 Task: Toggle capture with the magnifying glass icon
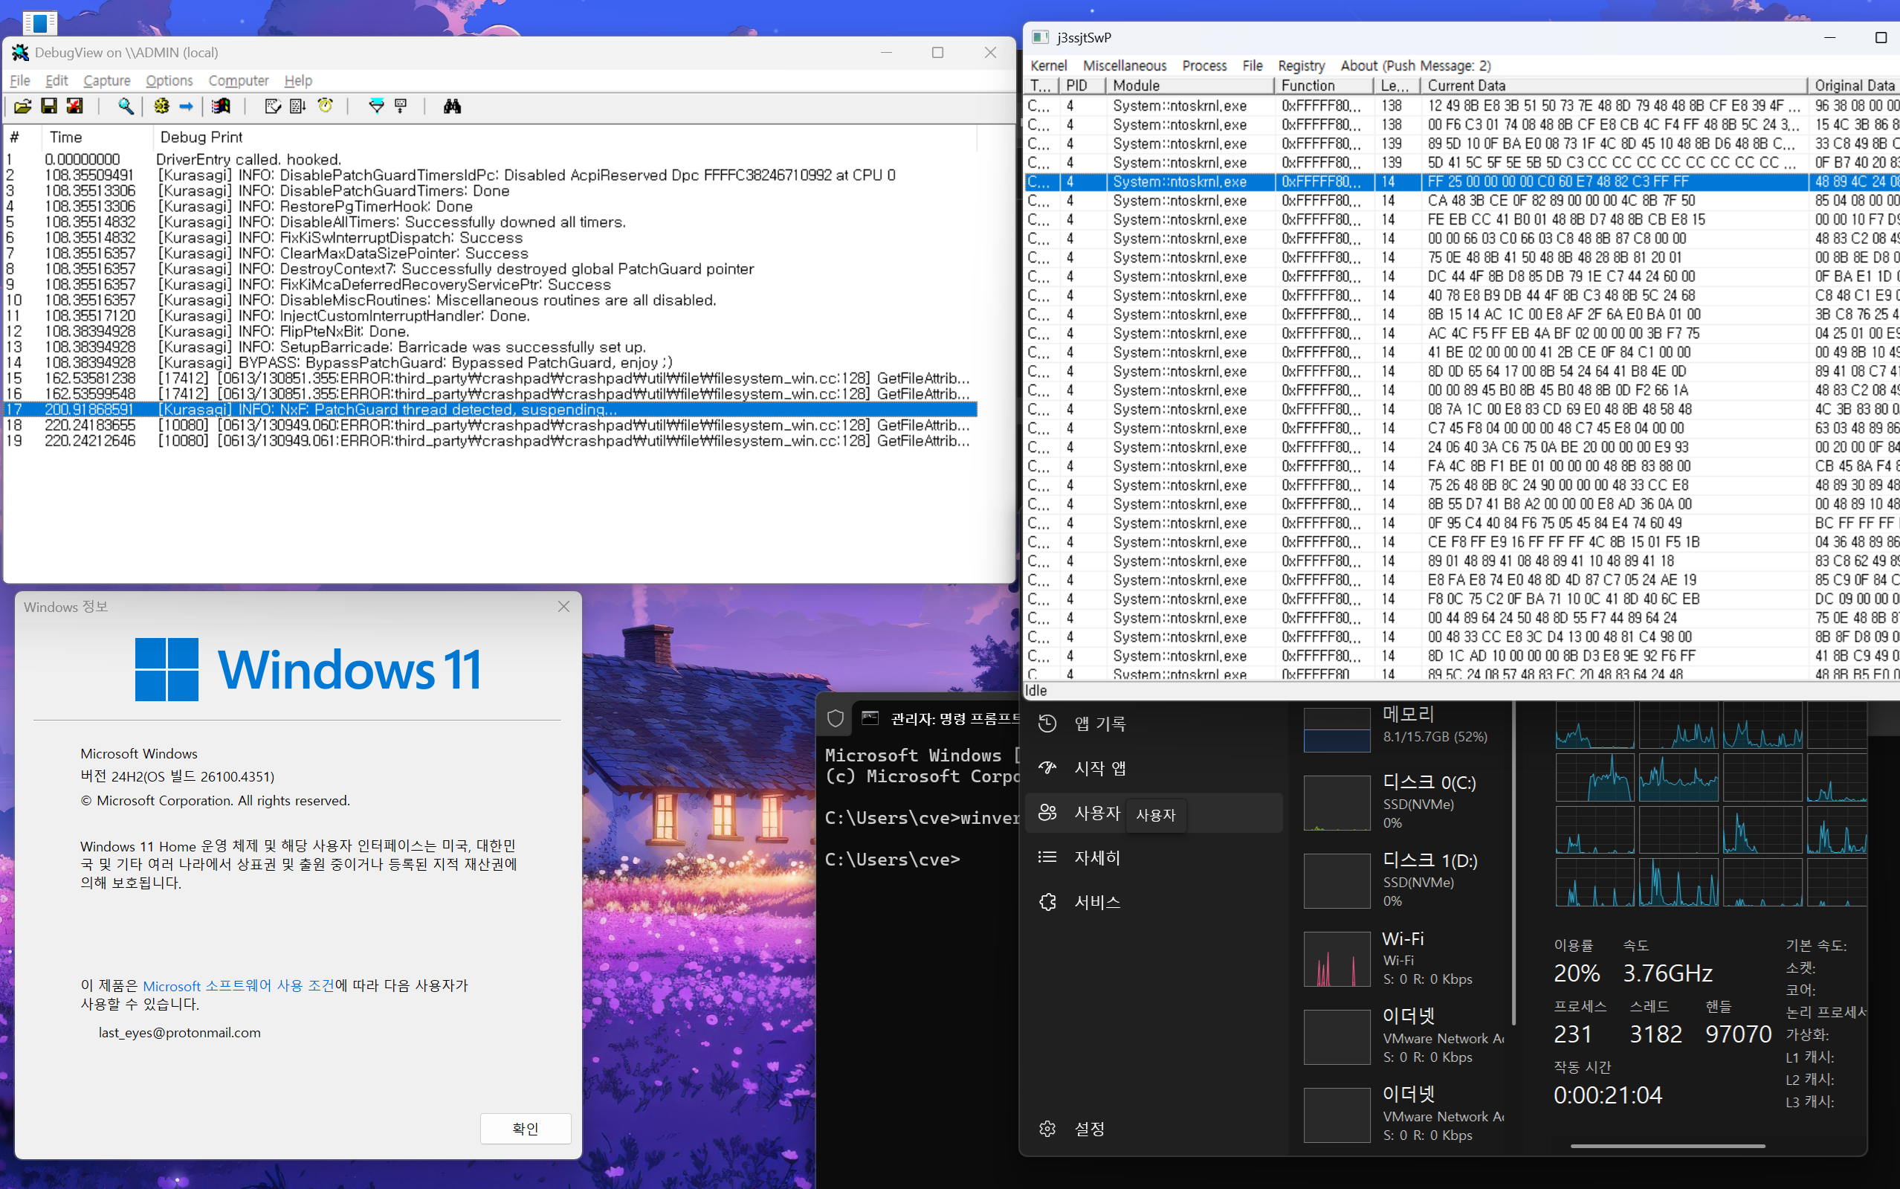pyautogui.click(x=125, y=106)
